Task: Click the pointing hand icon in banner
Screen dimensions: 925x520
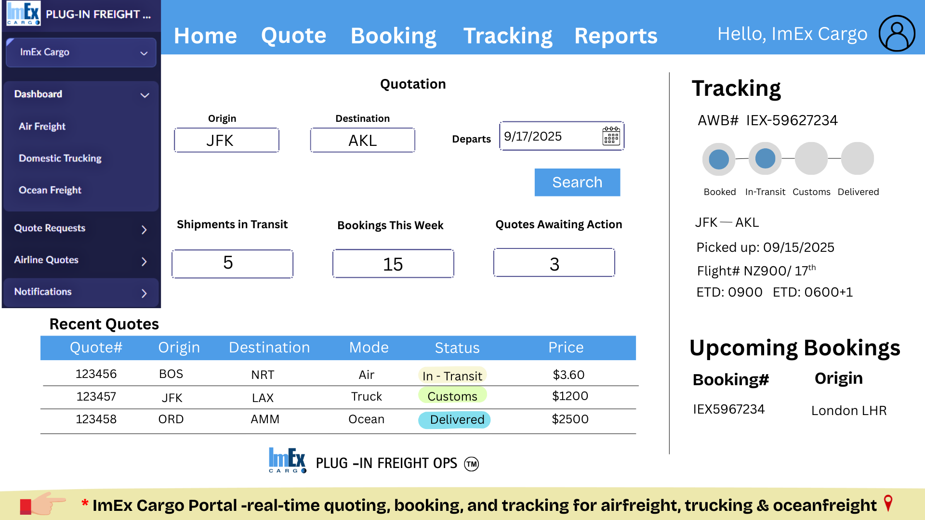Action: pos(42,504)
